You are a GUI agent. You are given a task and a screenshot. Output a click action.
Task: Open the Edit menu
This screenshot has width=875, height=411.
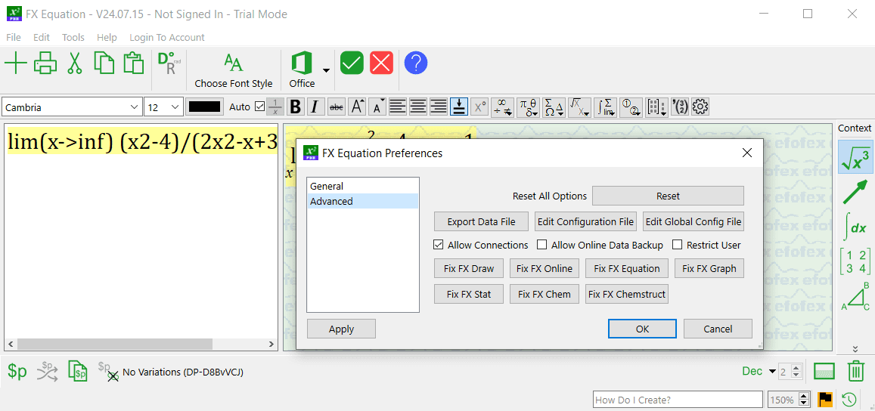[x=42, y=37]
